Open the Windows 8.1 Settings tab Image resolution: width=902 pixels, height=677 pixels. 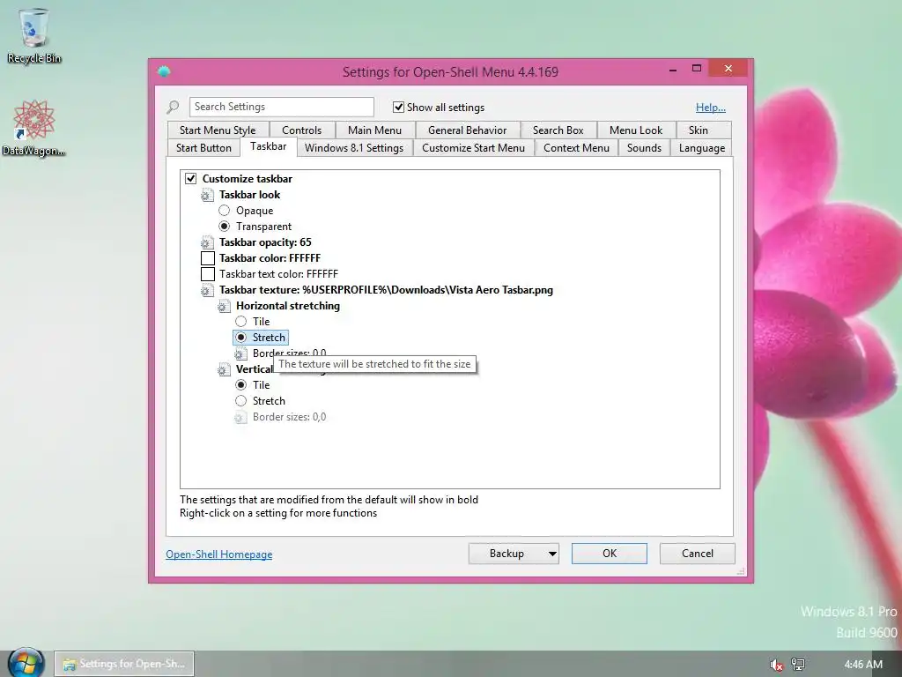point(354,148)
